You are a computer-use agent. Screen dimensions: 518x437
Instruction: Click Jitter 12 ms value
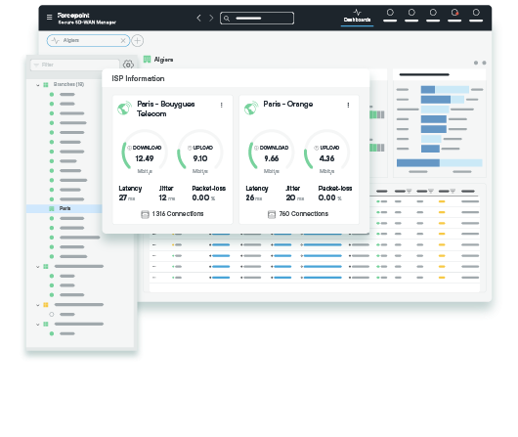point(167,197)
